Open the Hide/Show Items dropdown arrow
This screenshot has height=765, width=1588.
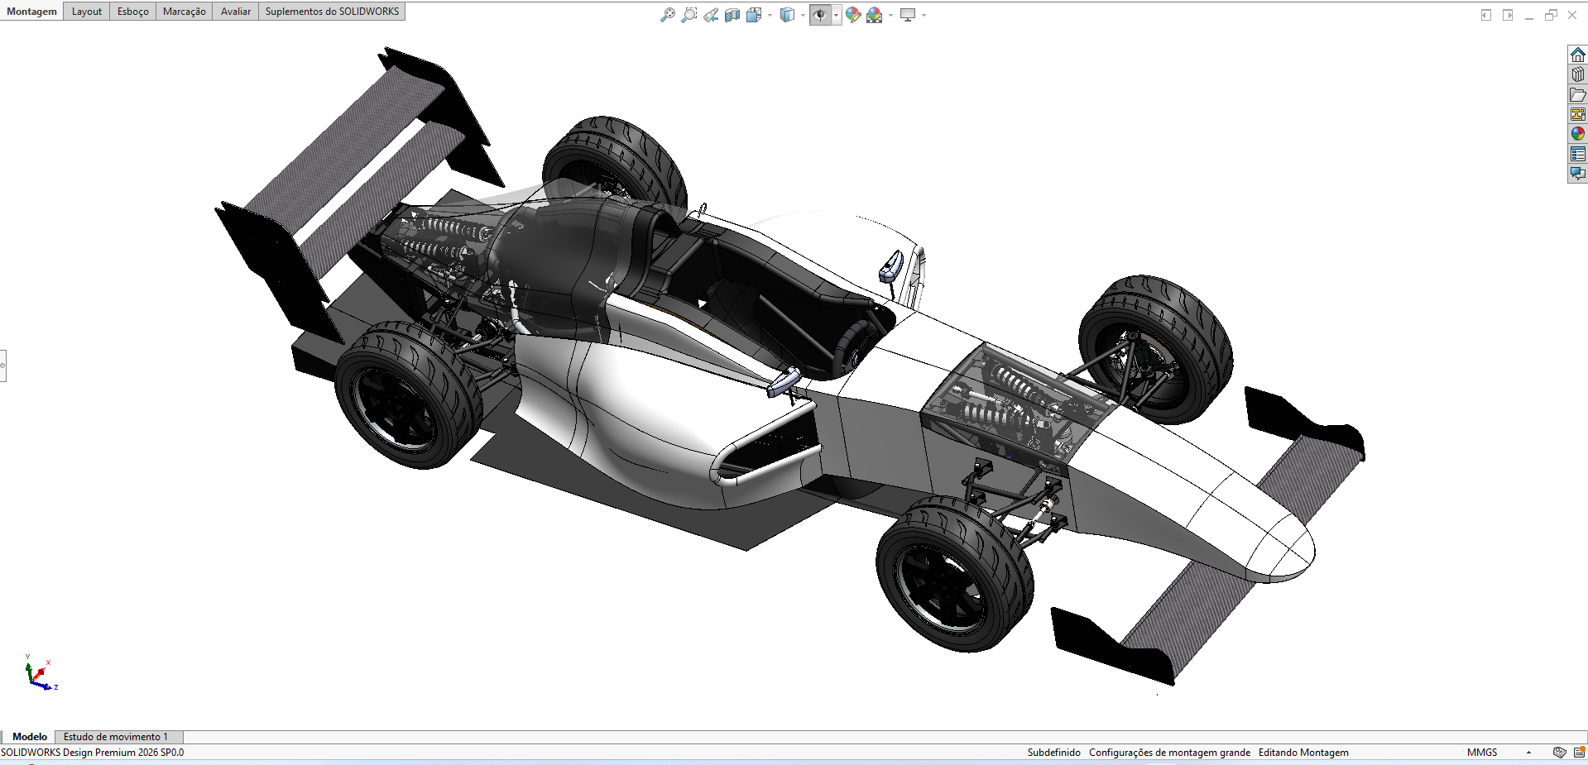(836, 15)
